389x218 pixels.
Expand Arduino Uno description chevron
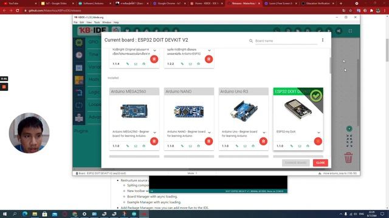click(x=264, y=133)
